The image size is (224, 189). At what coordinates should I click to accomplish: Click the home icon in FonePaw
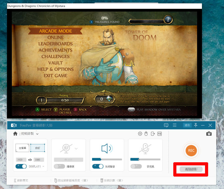pyautogui.click(x=15, y=134)
